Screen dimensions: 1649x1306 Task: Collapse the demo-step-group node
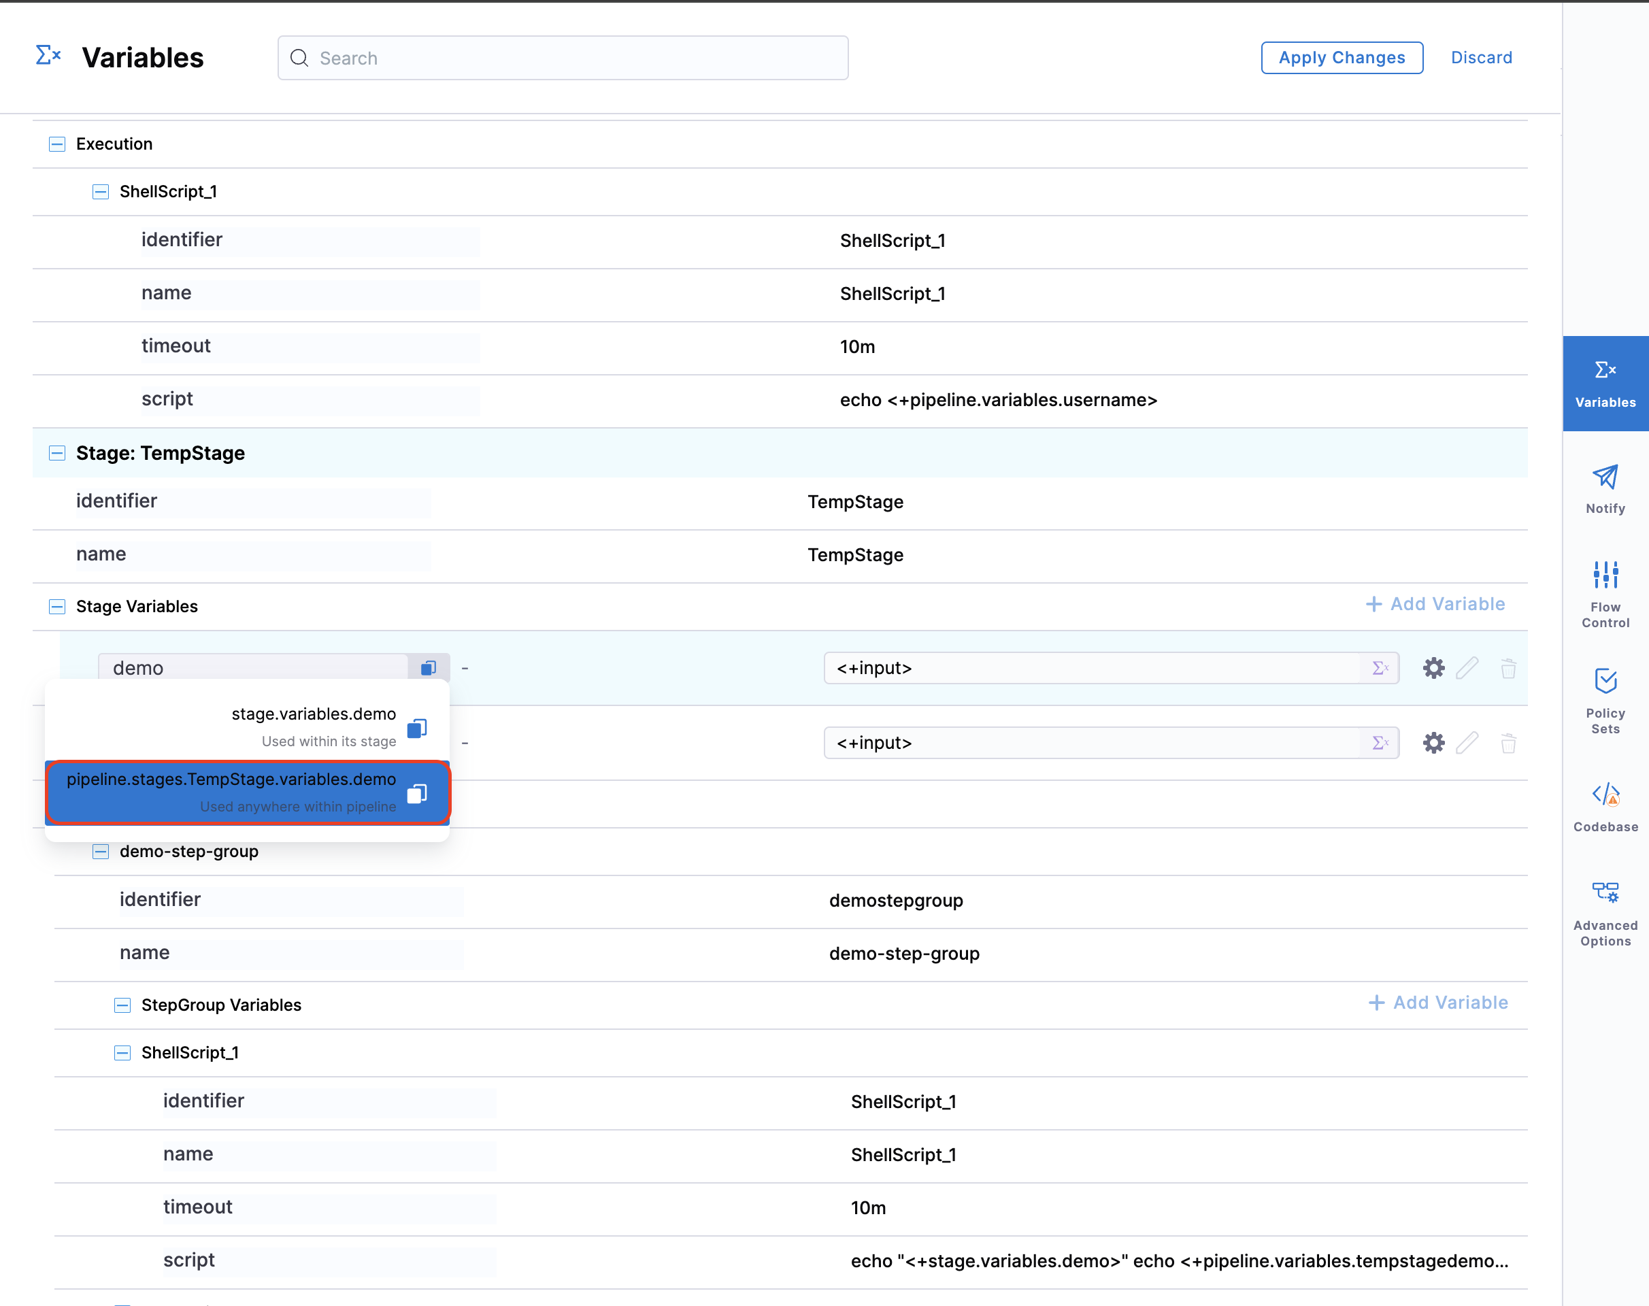pyautogui.click(x=101, y=852)
